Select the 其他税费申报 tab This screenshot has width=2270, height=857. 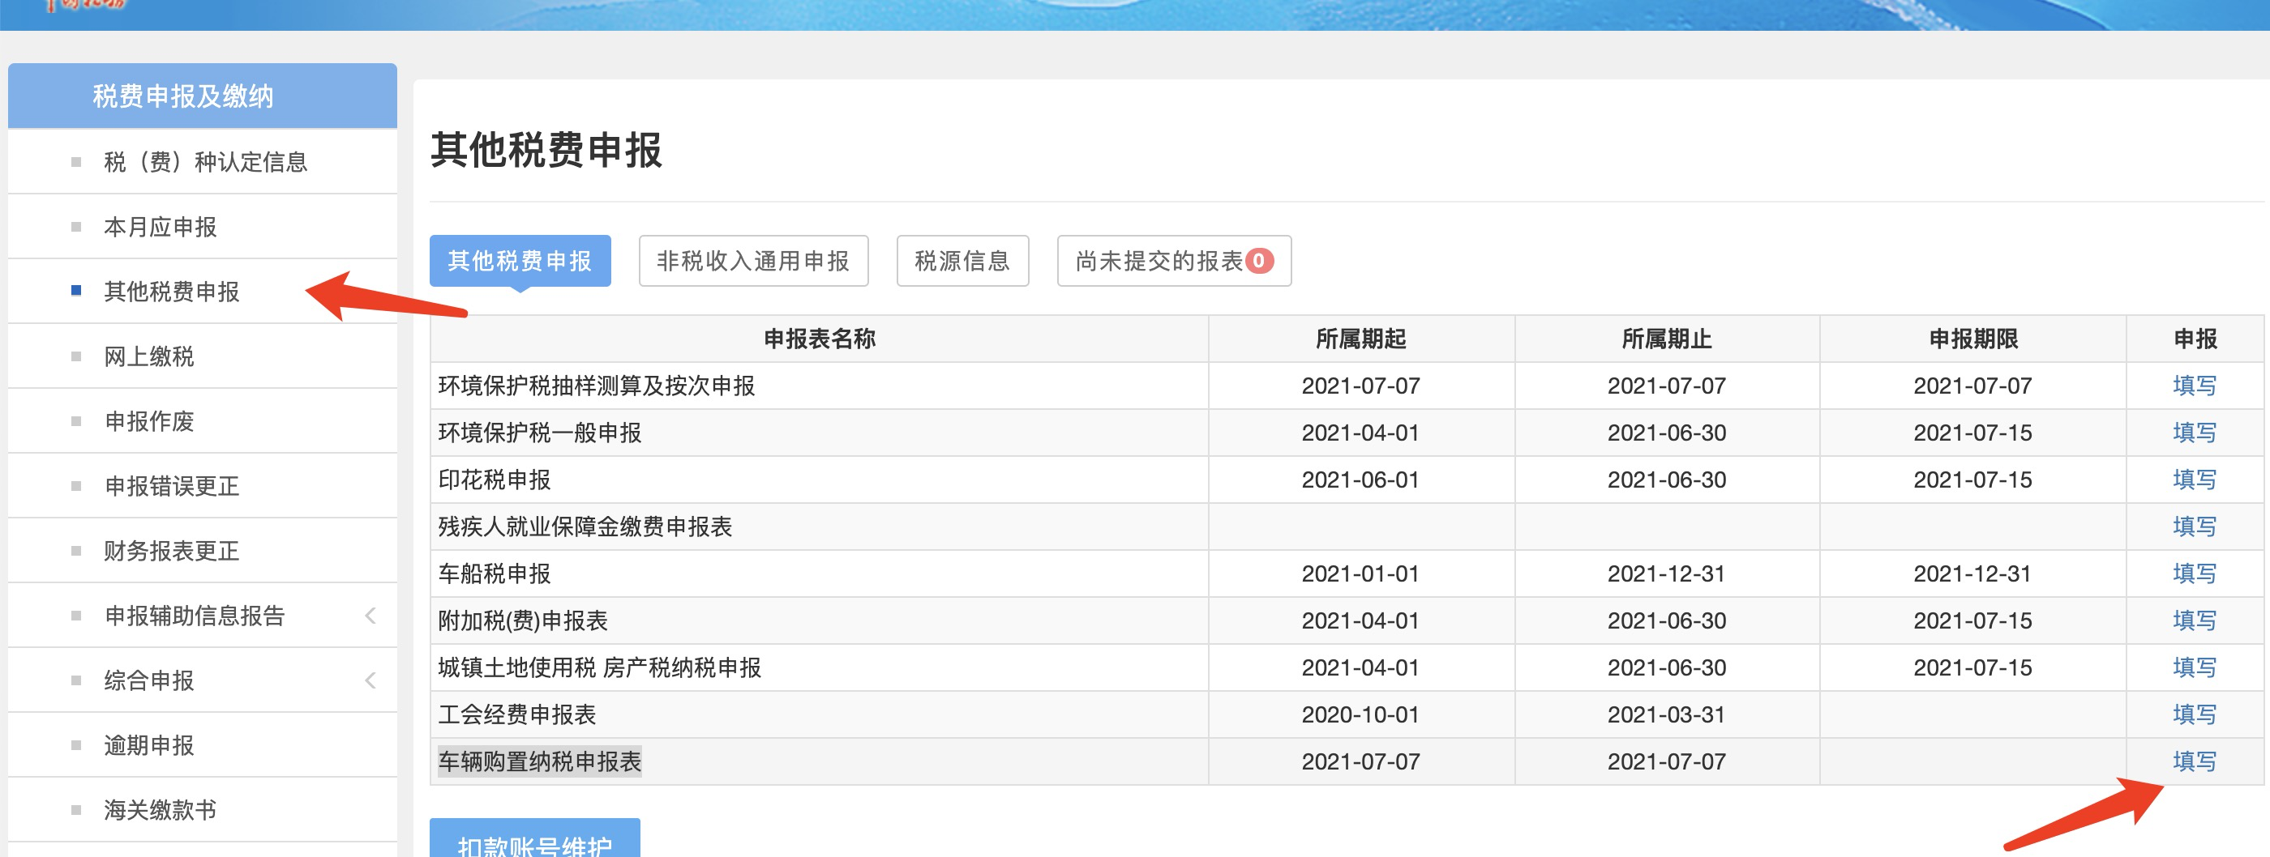click(519, 261)
